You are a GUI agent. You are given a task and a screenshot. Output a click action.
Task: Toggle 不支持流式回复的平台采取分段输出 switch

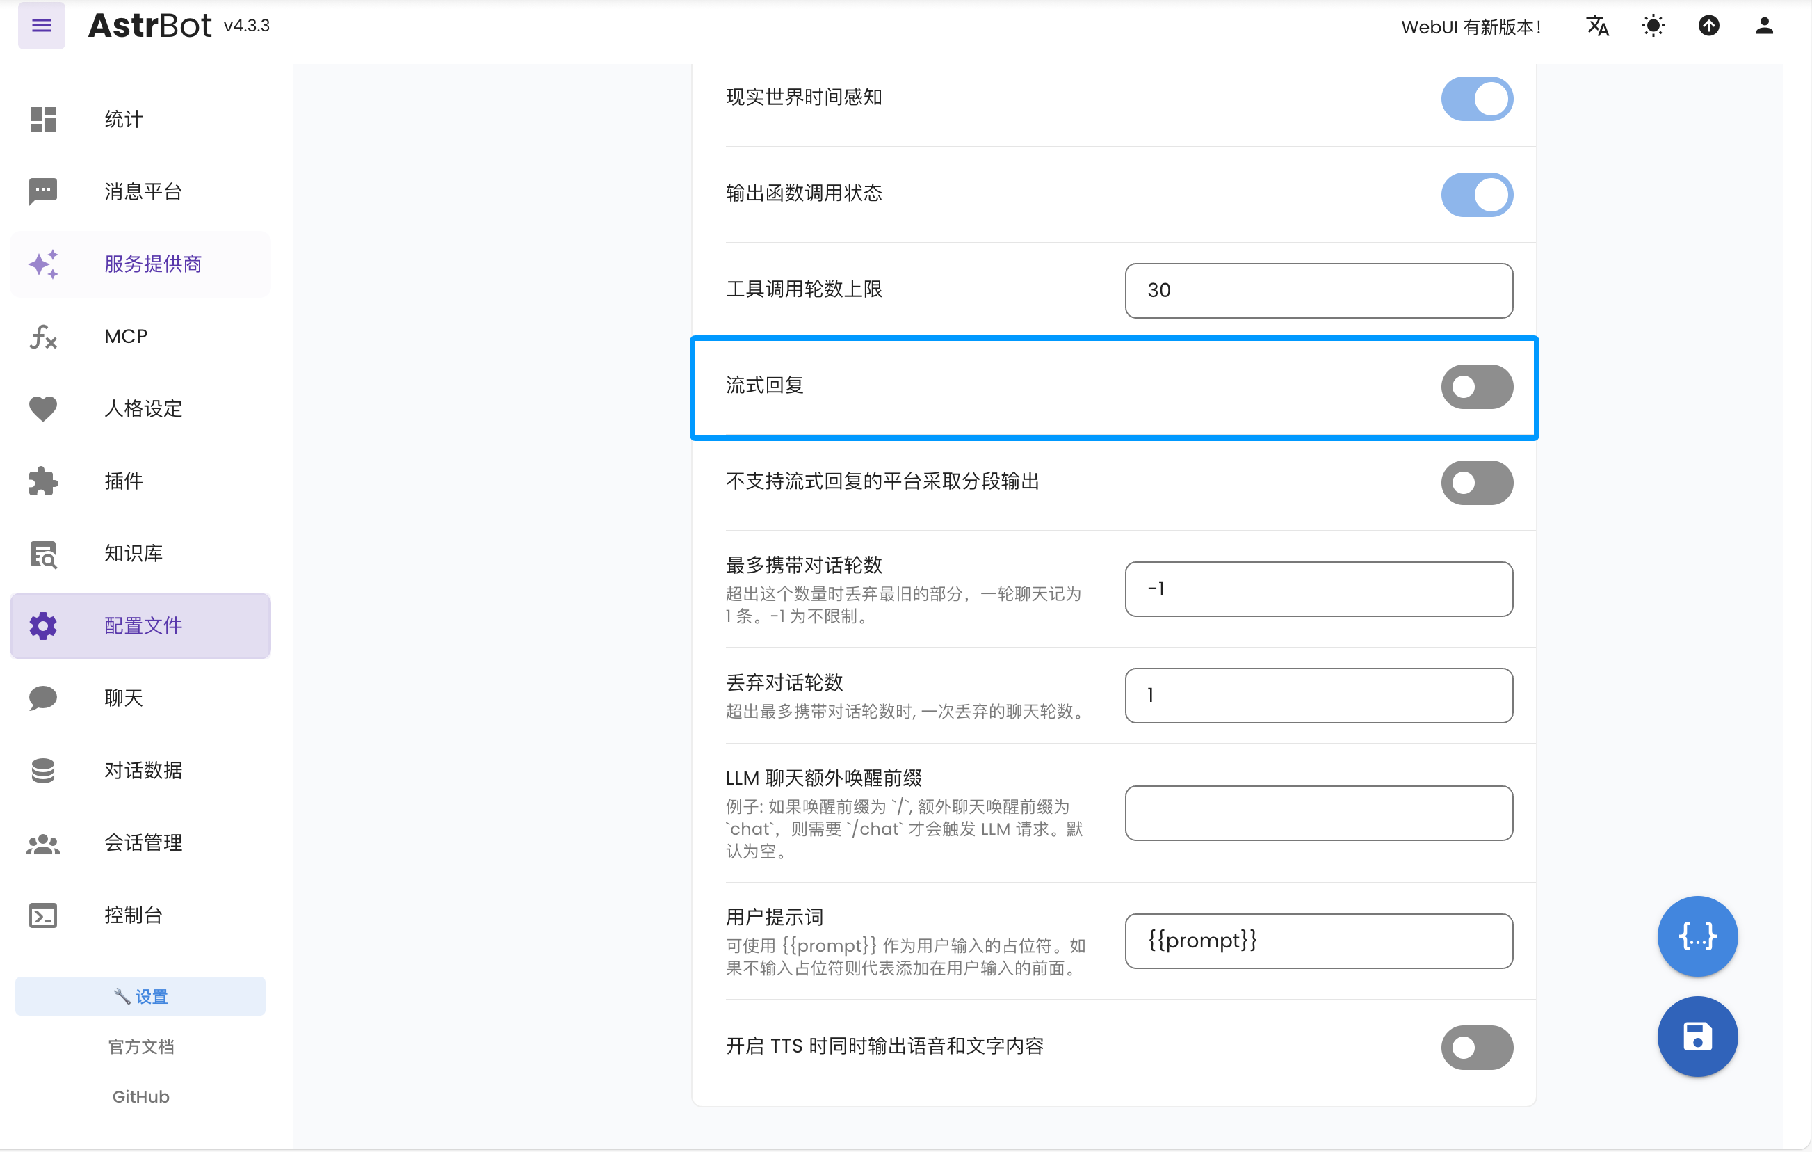[1476, 482]
